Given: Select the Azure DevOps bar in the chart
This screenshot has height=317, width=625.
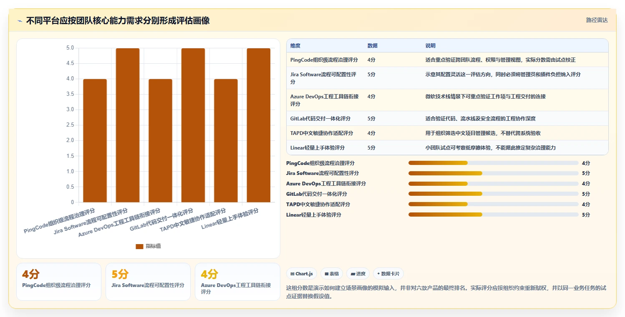Looking at the screenshot, I should [x=160, y=141].
